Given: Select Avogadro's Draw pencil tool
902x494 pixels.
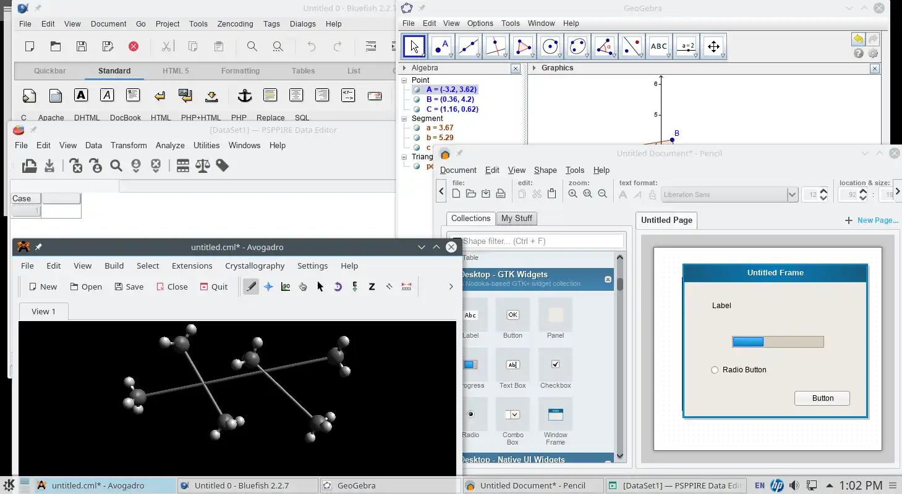Looking at the screenshot, I should pos(250,287).
